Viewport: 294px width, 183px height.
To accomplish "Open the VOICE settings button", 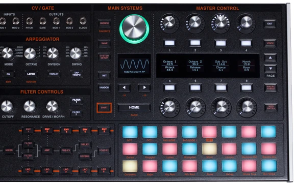I will pos(270,43).
